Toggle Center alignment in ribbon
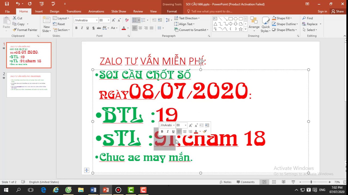Screen dimensions: 348x195 point(140,28)
